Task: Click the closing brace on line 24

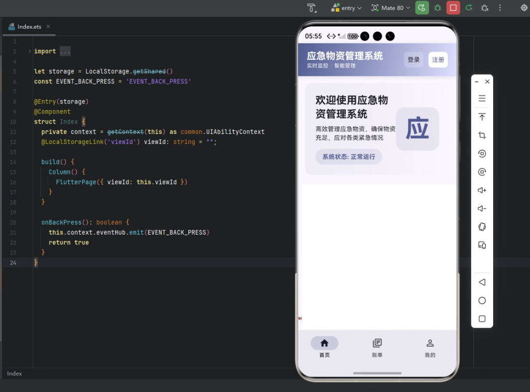Action: tap(36, 262)
